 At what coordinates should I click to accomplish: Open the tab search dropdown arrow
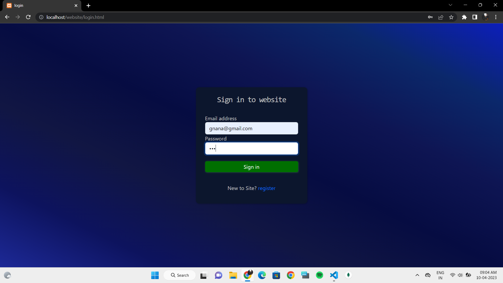coord(450,5)
